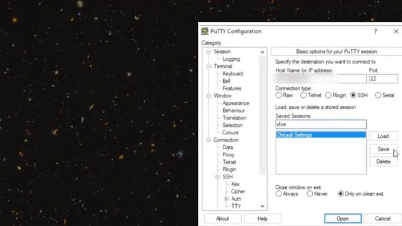Select the SSH category label in the tree

tap(227, 177)
